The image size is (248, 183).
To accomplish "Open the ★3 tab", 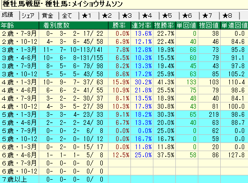I will coord(129,16).
